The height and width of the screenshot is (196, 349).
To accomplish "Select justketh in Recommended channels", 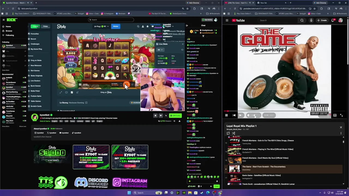I will (14, 78).
